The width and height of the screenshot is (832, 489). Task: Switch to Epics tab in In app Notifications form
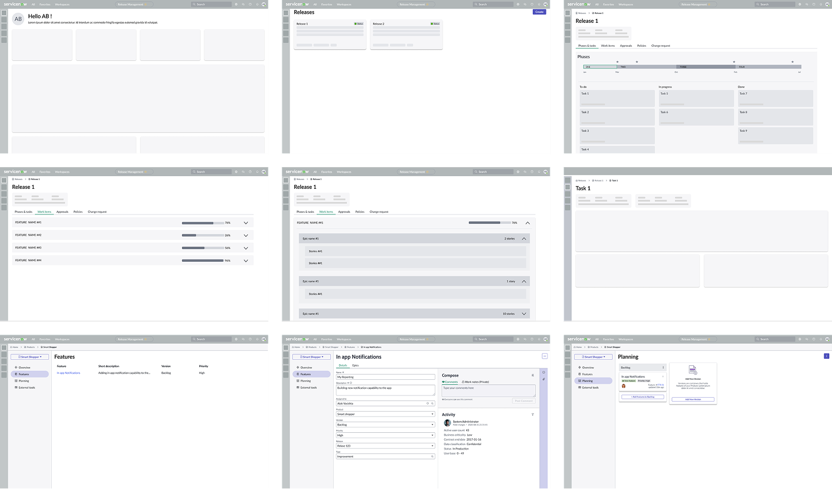355,365
